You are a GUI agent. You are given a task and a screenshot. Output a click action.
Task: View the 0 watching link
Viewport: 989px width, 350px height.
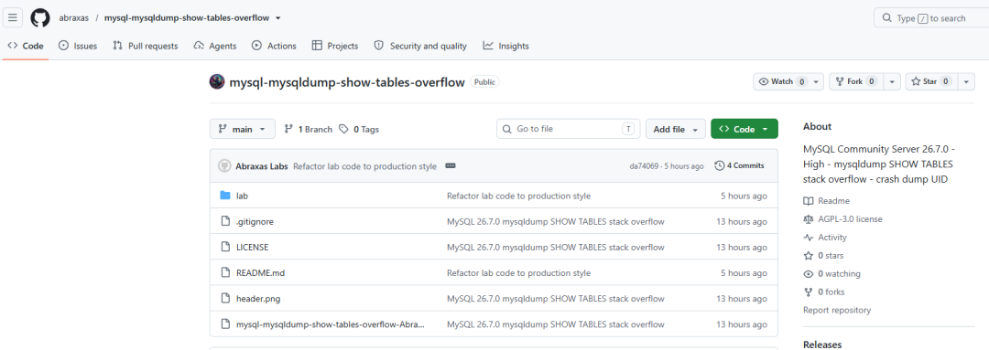[x=831, y=274]
